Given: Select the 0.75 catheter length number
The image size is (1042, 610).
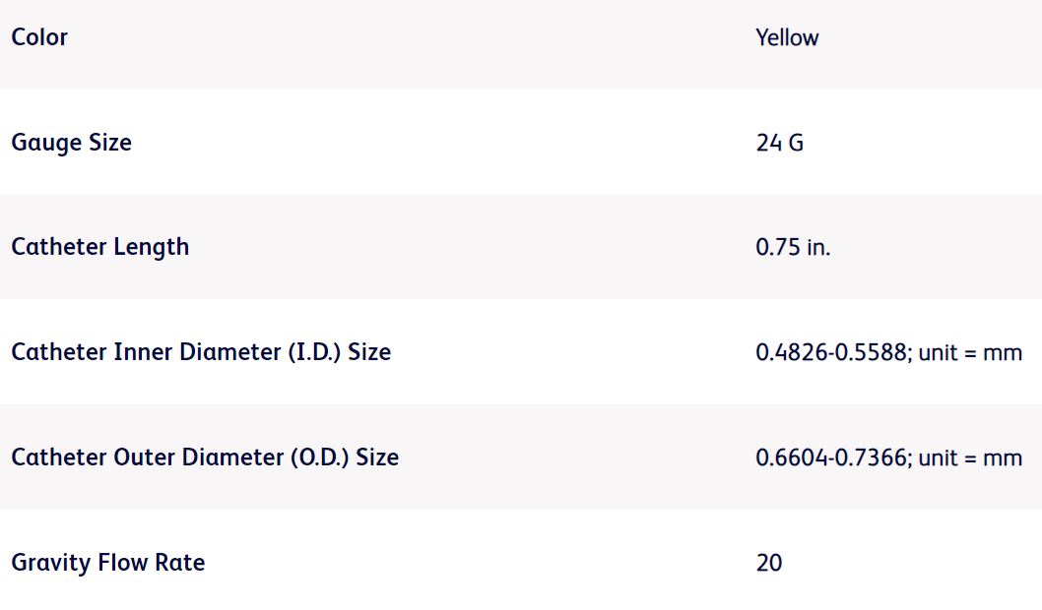Looking at the screenshot, I should click(x=777, y=247).
